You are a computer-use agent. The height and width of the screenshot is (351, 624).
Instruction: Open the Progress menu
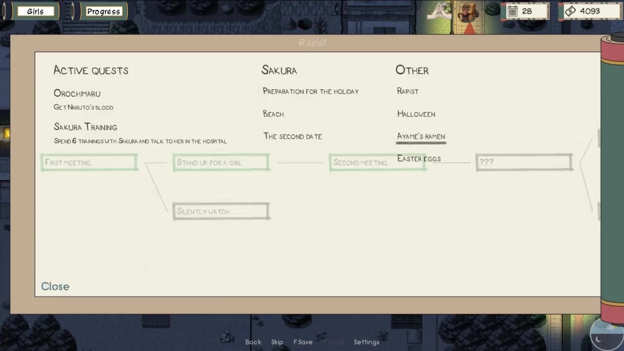tap(103, 11)
